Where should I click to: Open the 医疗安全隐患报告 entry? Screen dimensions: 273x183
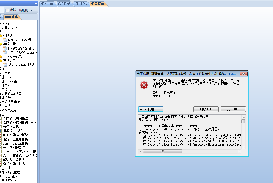tap(16, 139)
